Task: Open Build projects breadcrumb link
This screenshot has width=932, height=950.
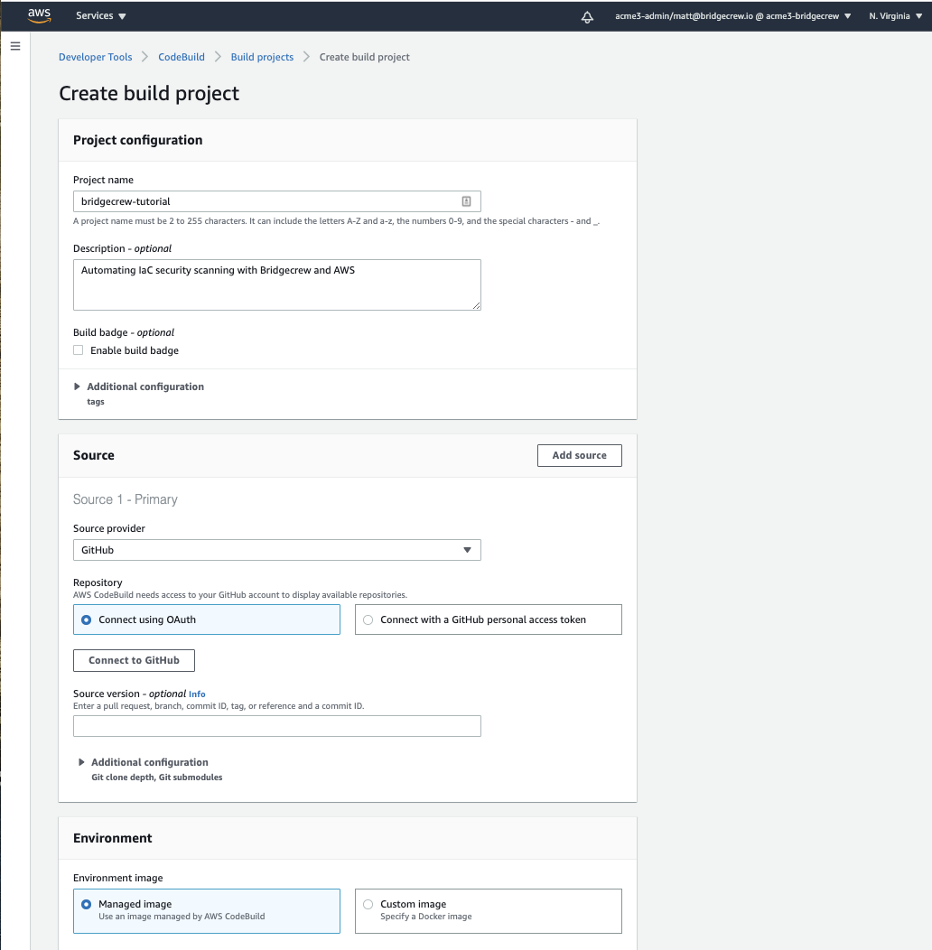Action: point(262,57)
